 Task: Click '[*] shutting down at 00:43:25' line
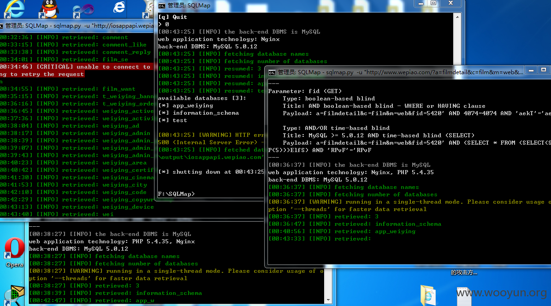pos(211,172)
